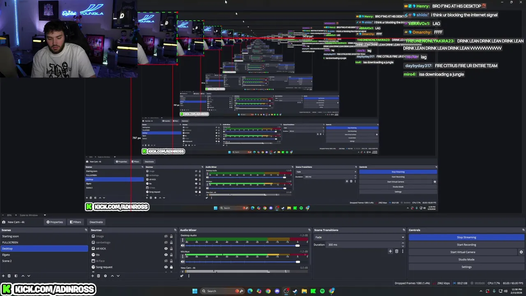
Task: Remove selected scene with the trash icon
Action: 9,276
